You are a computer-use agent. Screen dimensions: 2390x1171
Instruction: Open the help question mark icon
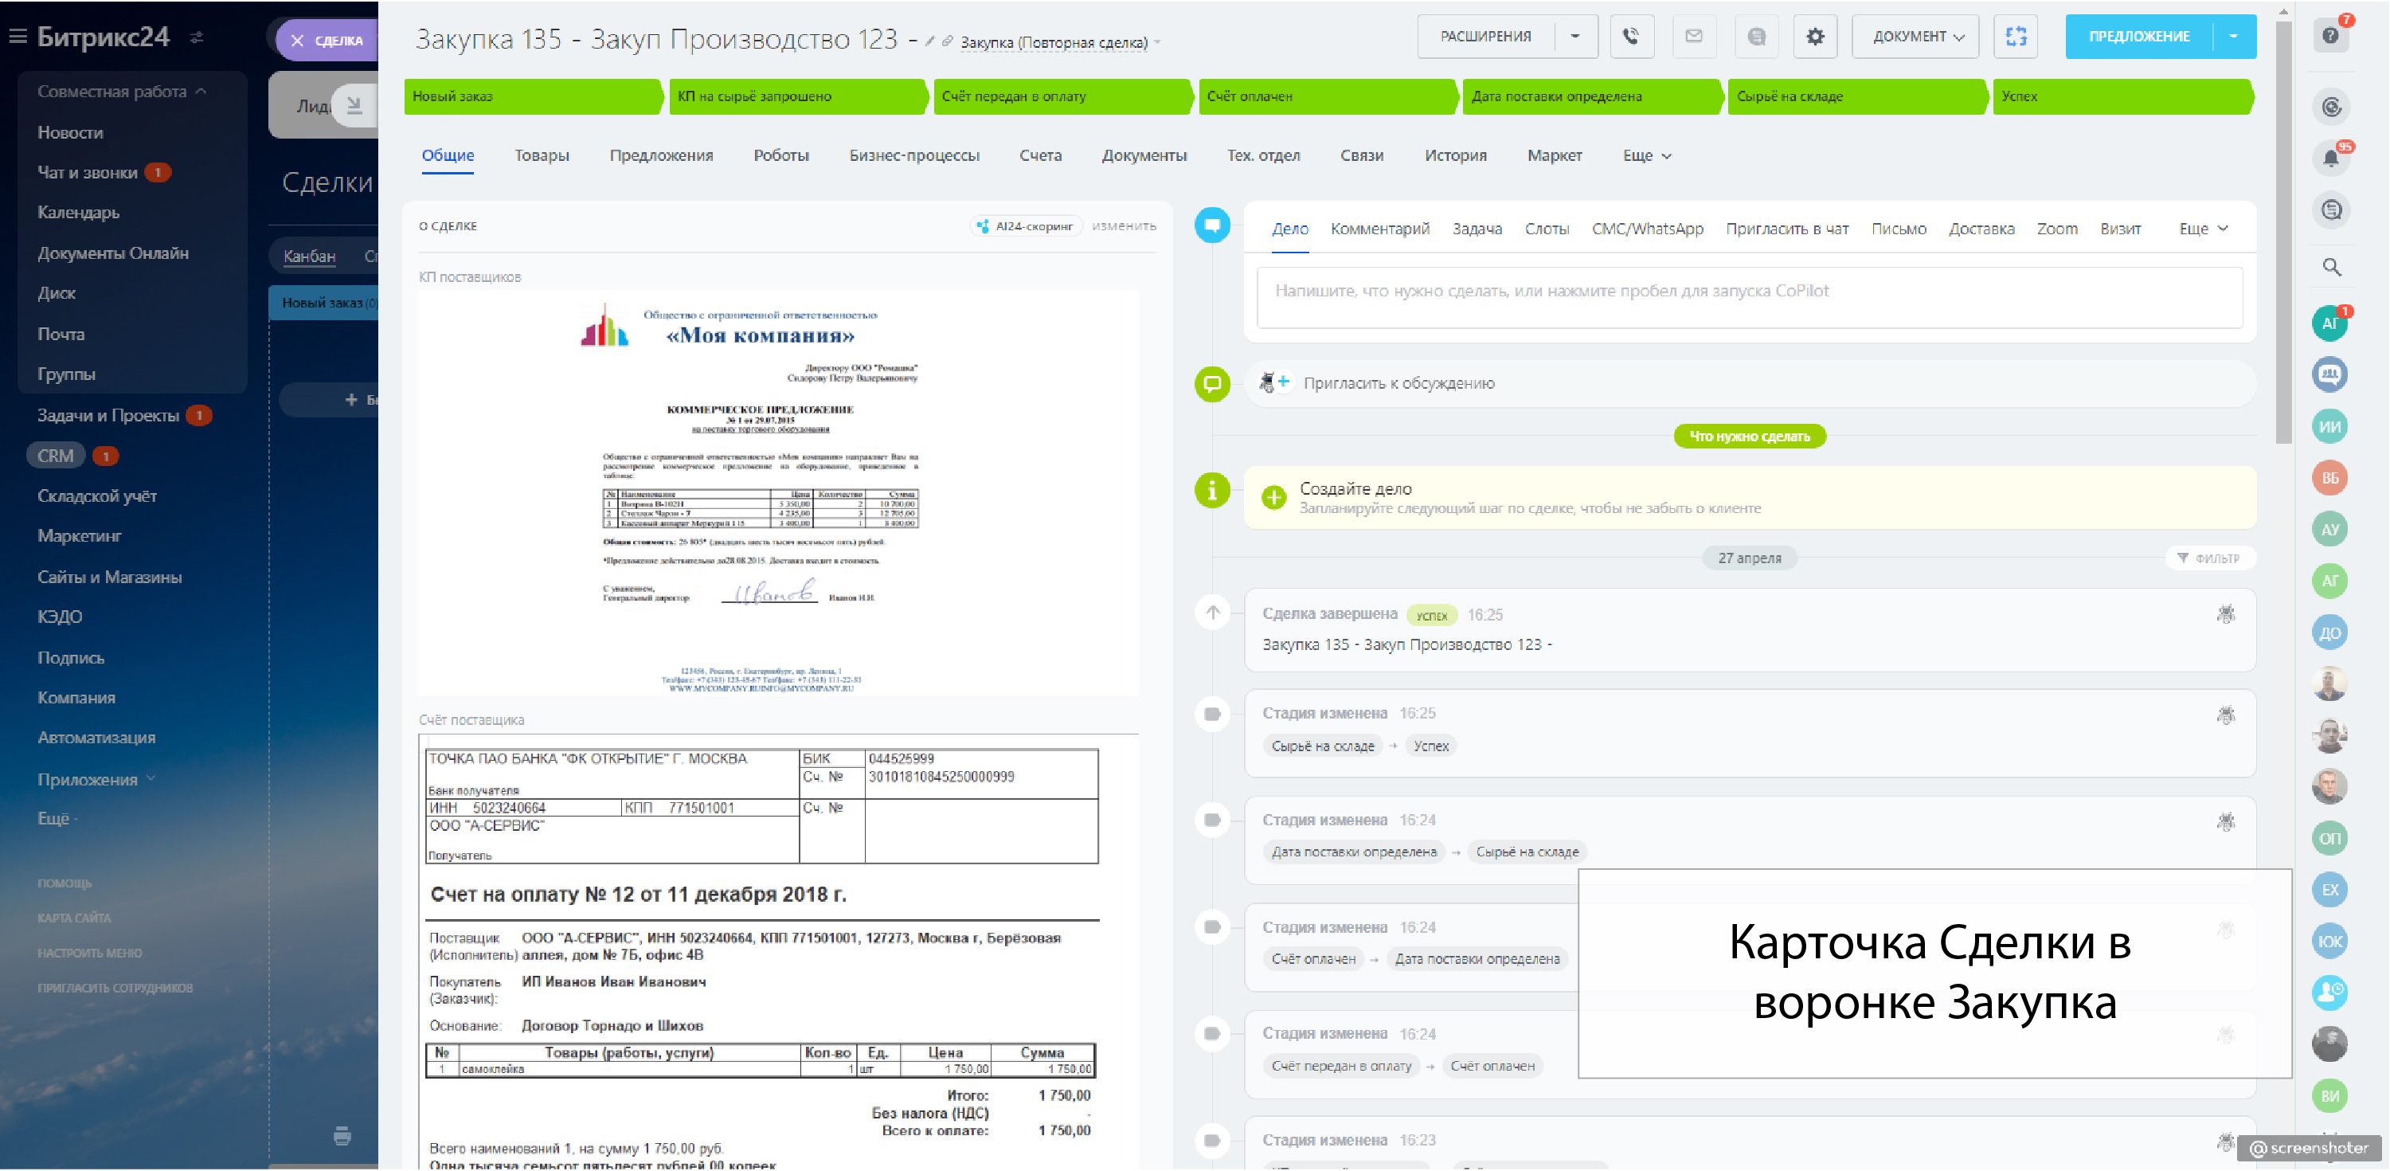click(2329, 36)
